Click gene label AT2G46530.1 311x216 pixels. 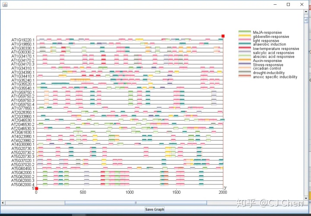point(23,120)
